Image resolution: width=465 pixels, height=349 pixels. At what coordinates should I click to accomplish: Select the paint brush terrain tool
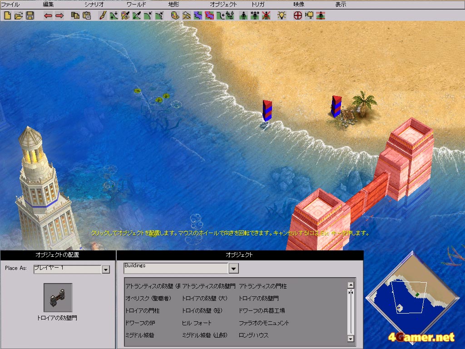click(x=103, y=15)
